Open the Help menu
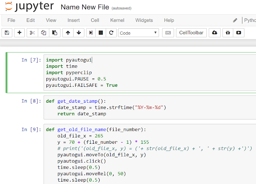Viewport: 256px width, 184px height. [x=169, y=20]
